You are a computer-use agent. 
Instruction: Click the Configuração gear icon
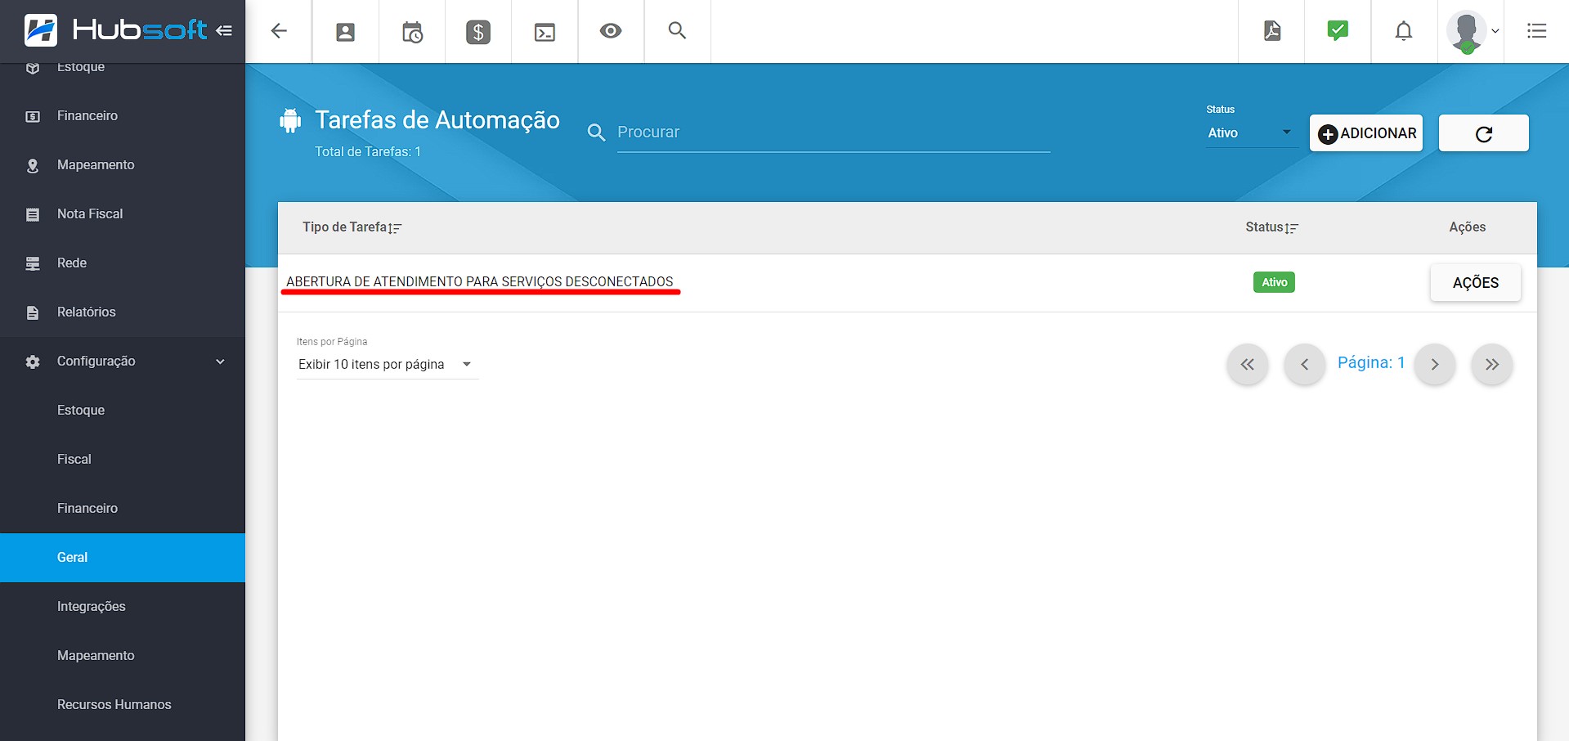point(33,362)
